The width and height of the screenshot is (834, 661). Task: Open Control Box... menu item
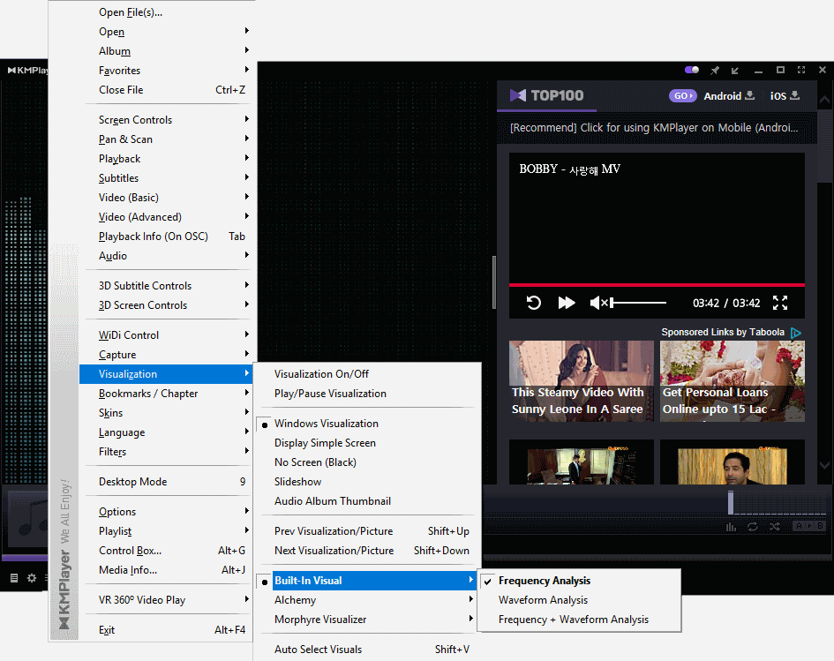166,551
